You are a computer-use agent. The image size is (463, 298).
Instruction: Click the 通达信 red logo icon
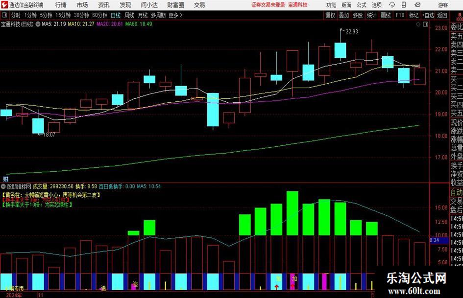5,5
